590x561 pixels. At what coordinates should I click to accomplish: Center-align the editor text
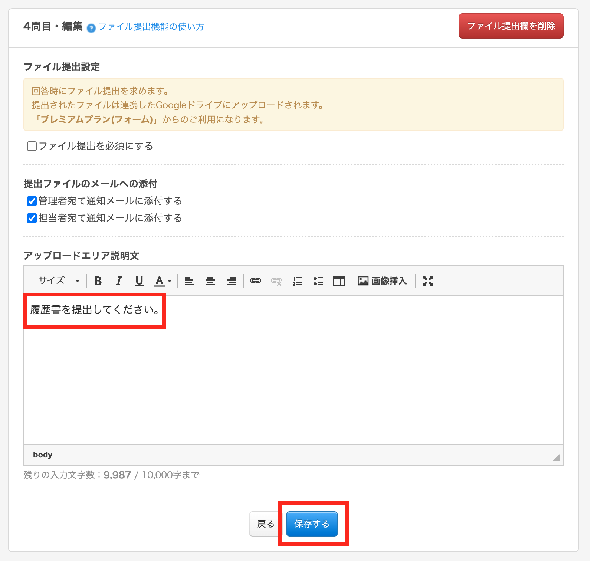tap(210, 281)
